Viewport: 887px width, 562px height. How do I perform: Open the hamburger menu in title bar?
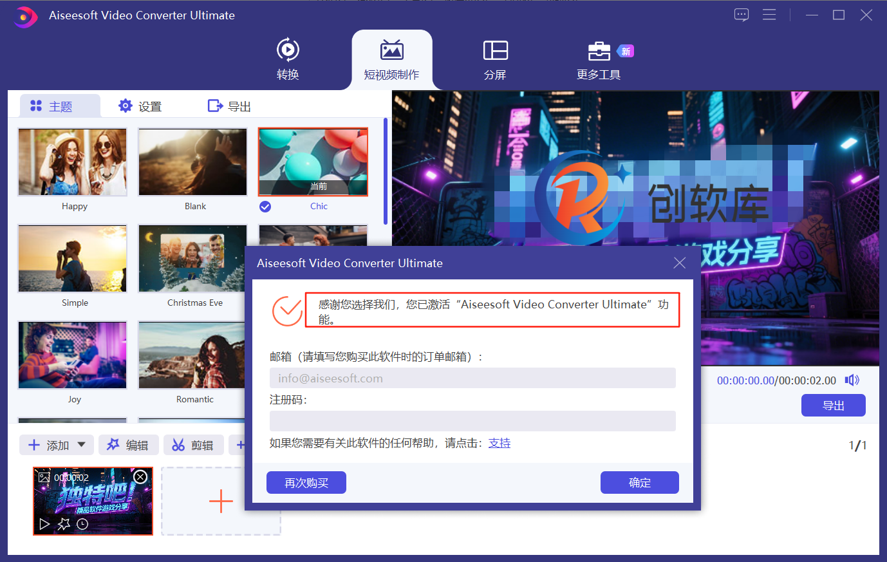coord(769,15)
